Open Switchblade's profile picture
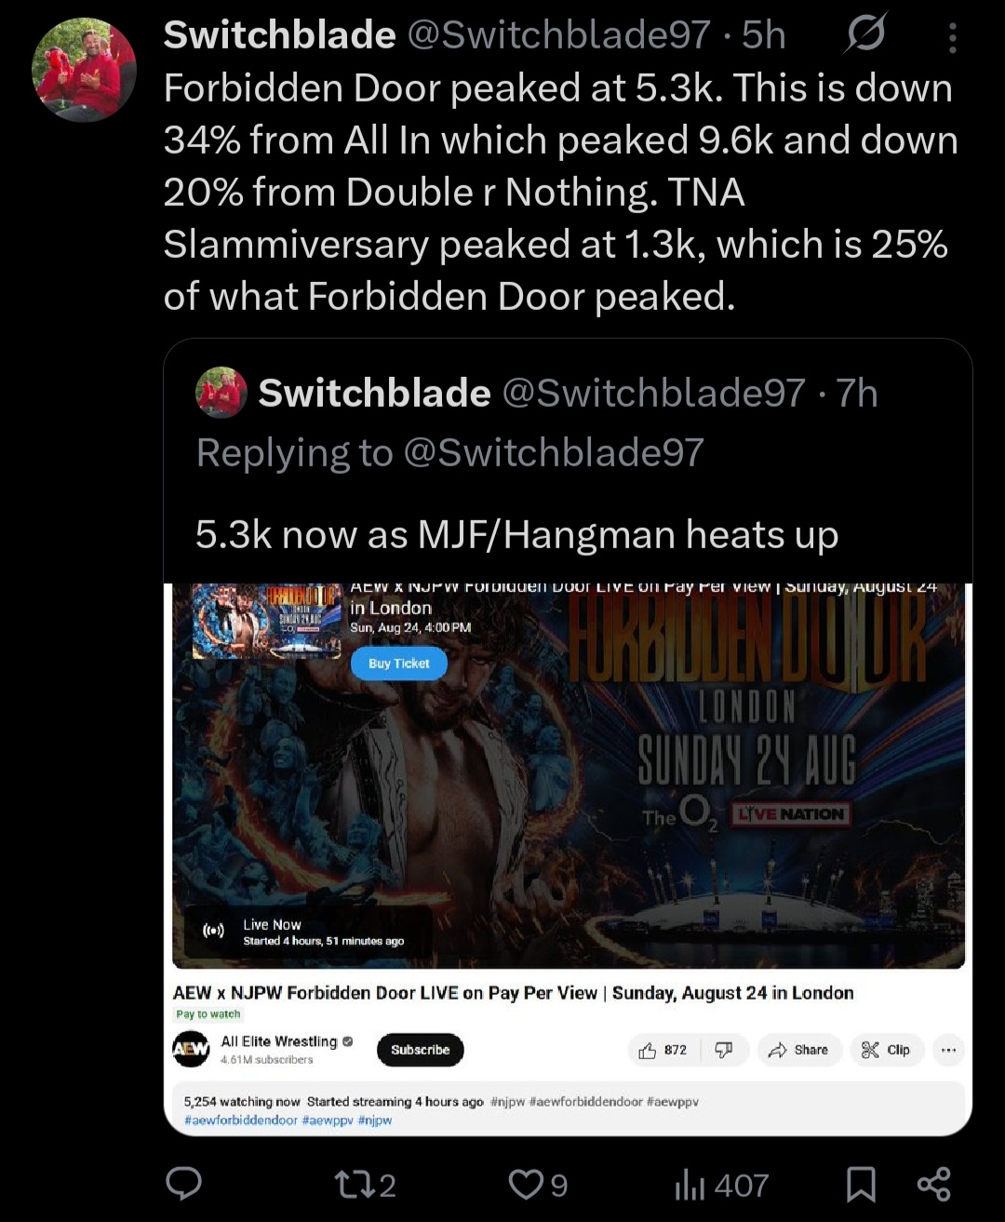 click(84, 69)
